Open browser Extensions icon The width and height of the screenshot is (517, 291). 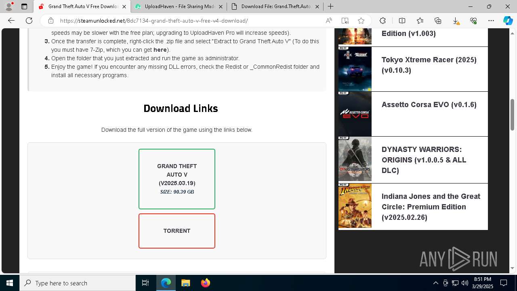tap(382, 21)
